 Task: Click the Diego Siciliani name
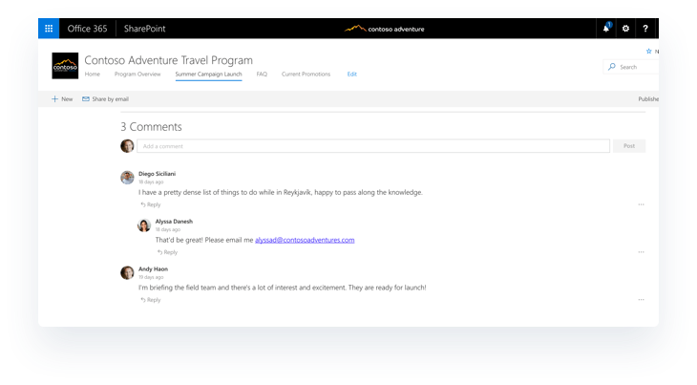coord(157,174)
